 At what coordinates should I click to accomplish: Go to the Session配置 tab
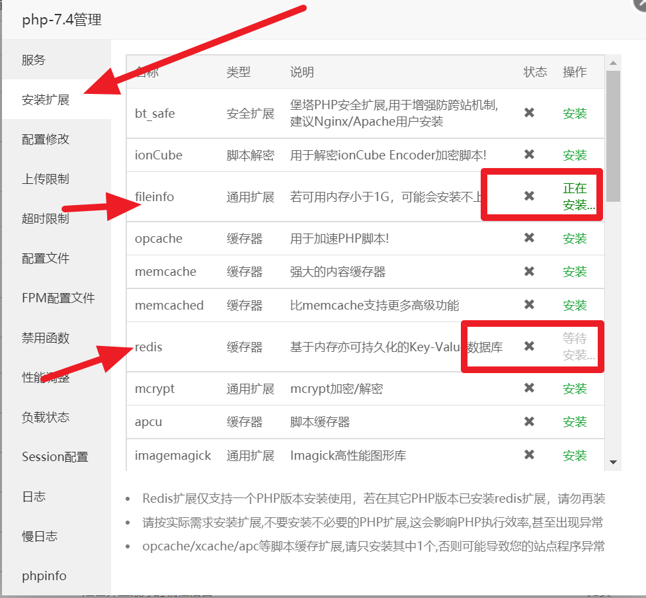55,457
